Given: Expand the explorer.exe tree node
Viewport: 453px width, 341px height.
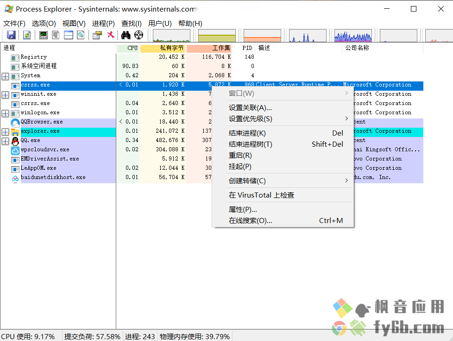Looking at the screenshot, I should point(5,132).
